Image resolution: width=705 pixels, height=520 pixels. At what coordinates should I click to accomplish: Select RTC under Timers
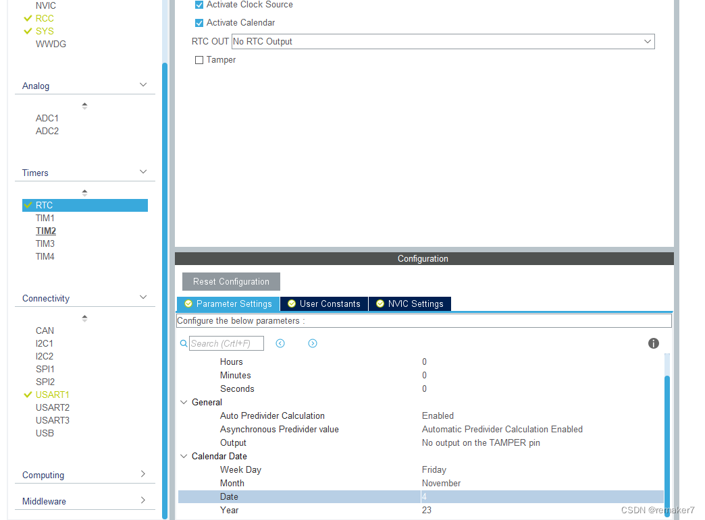pyautogui.click(x=85, y=205)
